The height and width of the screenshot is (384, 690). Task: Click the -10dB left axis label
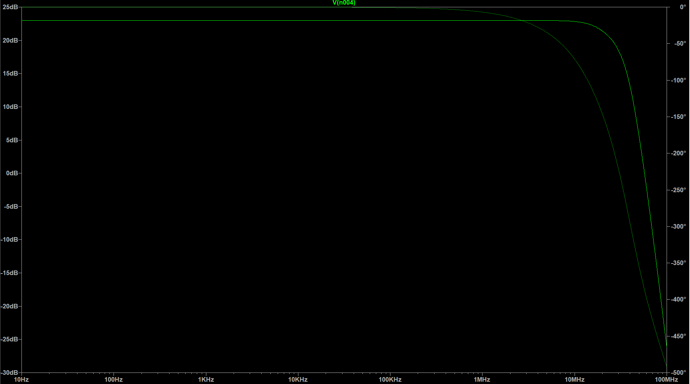[9, 239]
